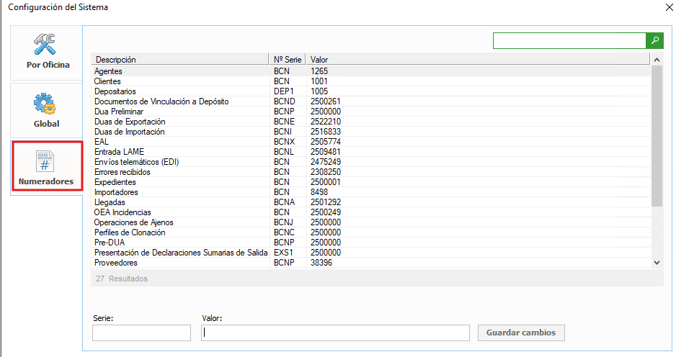Focus the search text box
676x357 pixels.
[x=569, y=41]
